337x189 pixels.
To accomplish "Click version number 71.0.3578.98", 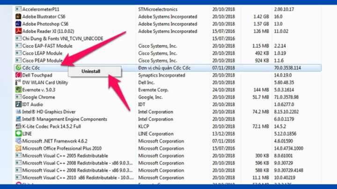I will [x=286, y=97].
